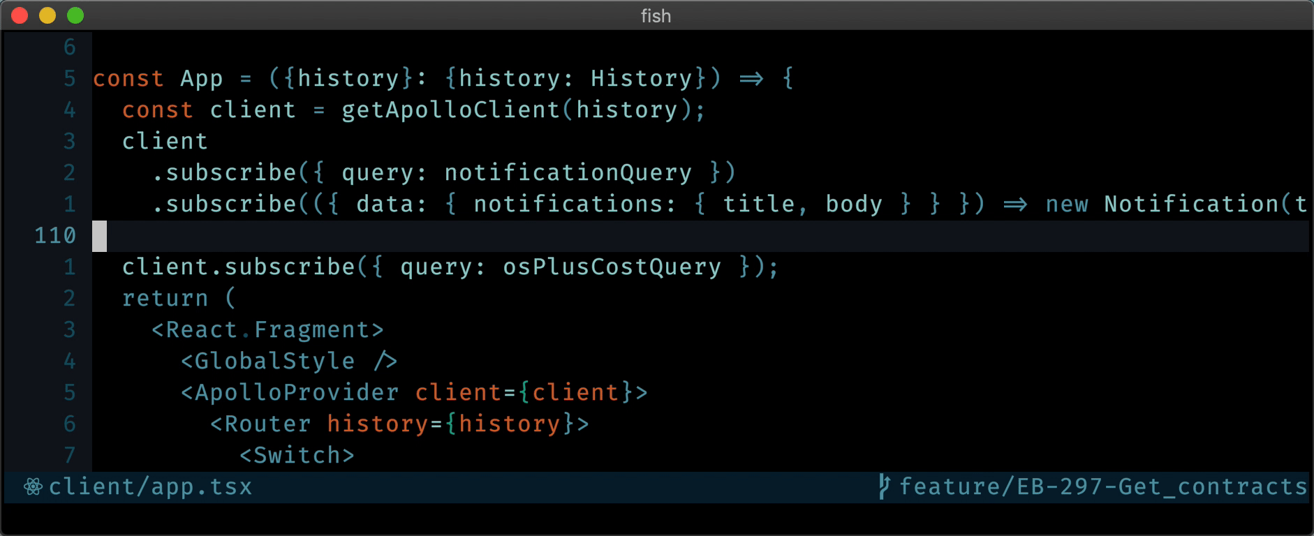Click the 'Router' tag name
Viewport: 1314px width, 536px height.
267,424
